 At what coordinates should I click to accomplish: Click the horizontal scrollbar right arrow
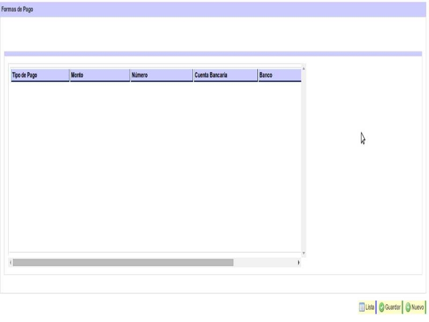pyautogui.click(x=299, y=262)
